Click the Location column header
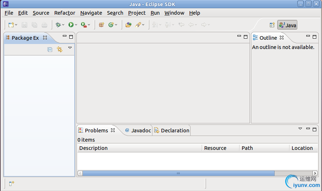The height and width of the screenshot is (191, 322). pos(304,148)
